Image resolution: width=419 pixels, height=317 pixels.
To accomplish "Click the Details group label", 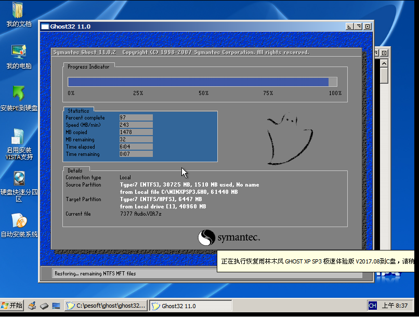I will point(75,170).
